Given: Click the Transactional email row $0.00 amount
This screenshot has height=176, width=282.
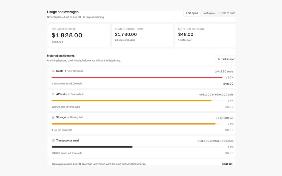Looking at the screenshot, I should tap(229, 153).
